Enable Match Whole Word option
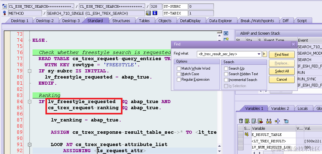322x154 pixels. click(x=179, y=68)
